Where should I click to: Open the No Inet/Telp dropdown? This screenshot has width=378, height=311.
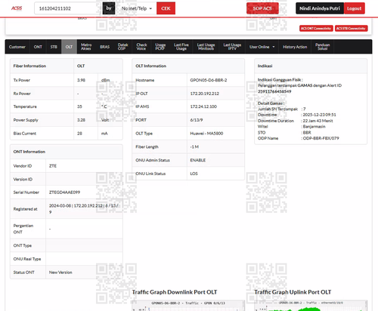pos(137,8)
